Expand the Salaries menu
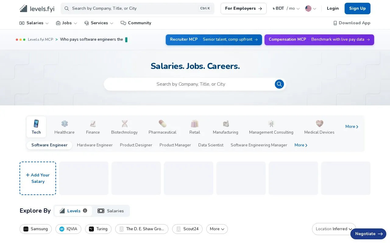390x243 pixels. click(34, 23)
